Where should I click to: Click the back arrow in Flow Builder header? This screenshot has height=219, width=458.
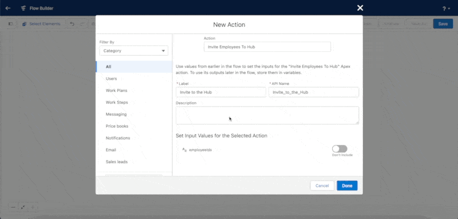pos(8,8)
